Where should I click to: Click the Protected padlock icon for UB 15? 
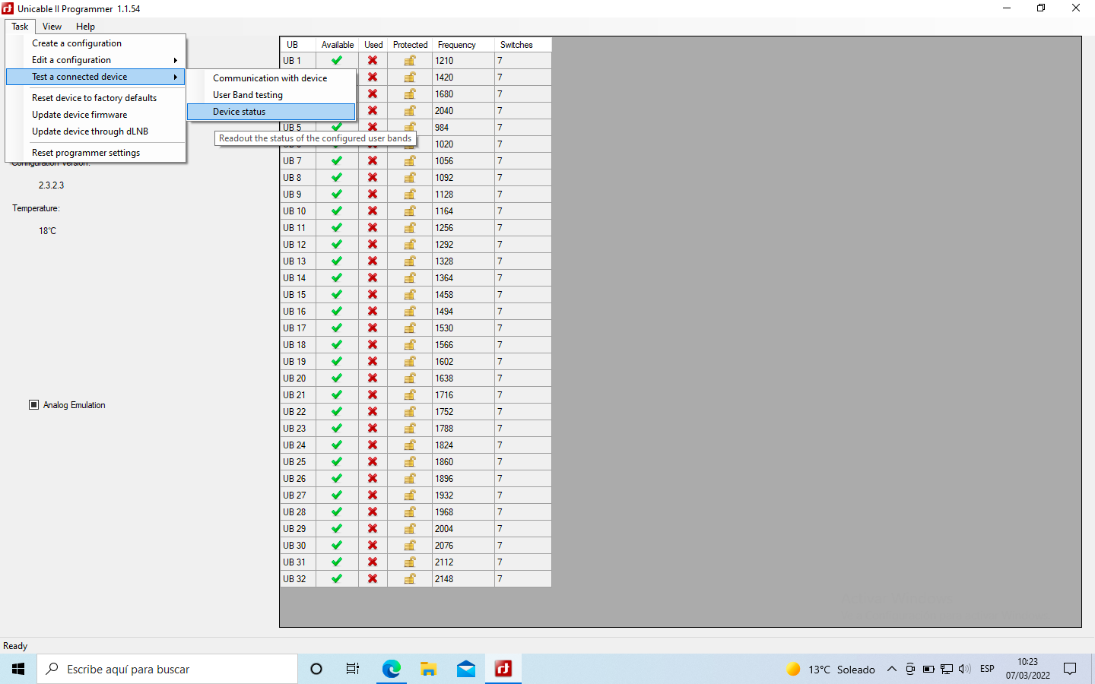410,295
